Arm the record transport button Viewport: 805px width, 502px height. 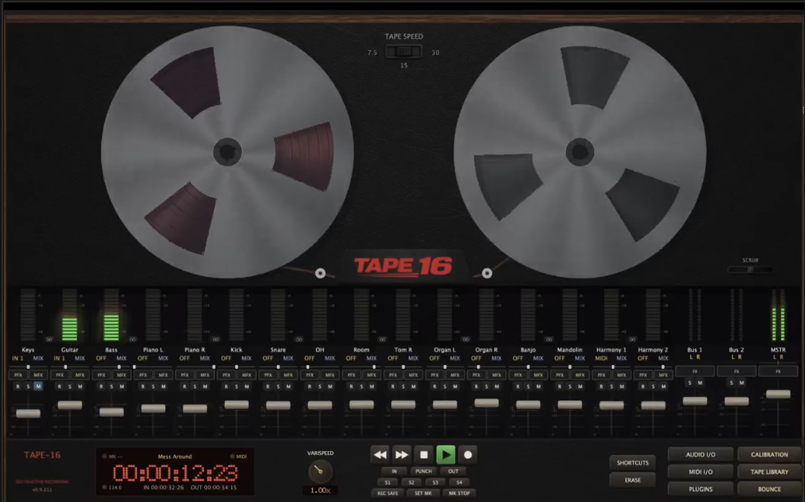coord(468,454)
